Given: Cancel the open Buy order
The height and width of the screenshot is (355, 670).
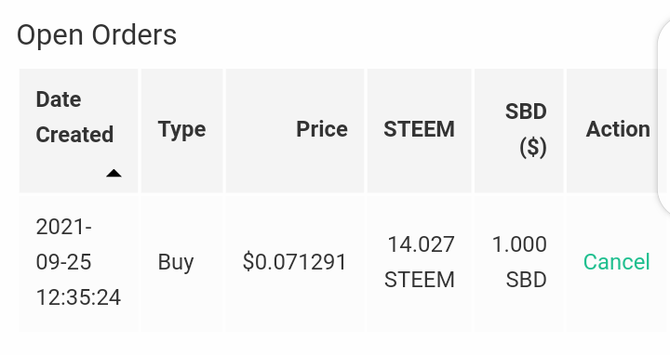Looking at the screenshot, I should coord(617,261).
